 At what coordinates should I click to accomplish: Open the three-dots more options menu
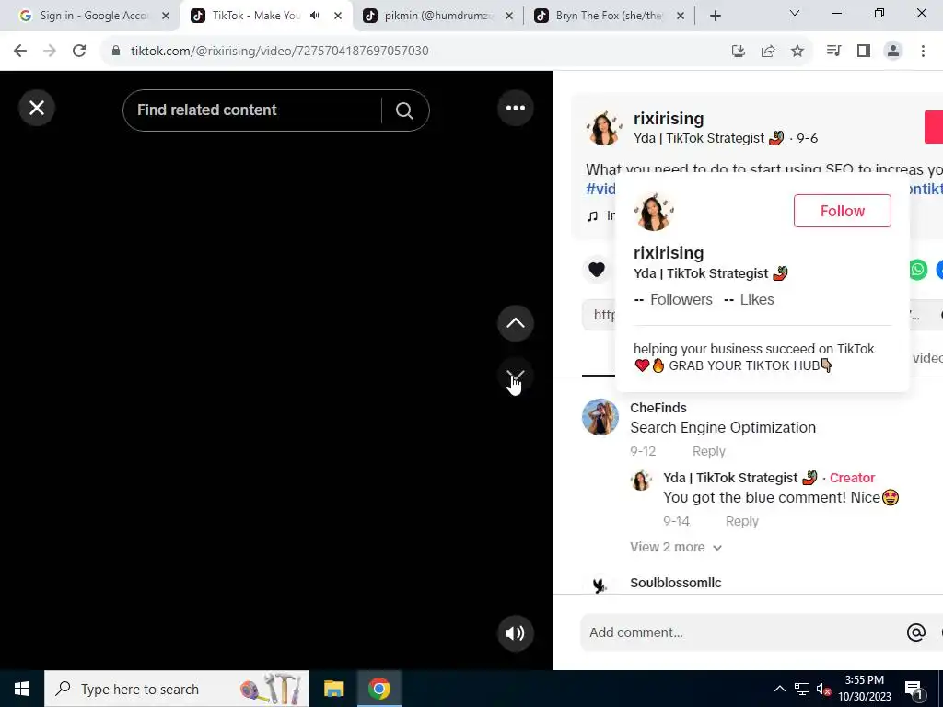click(x=516, y=109)
